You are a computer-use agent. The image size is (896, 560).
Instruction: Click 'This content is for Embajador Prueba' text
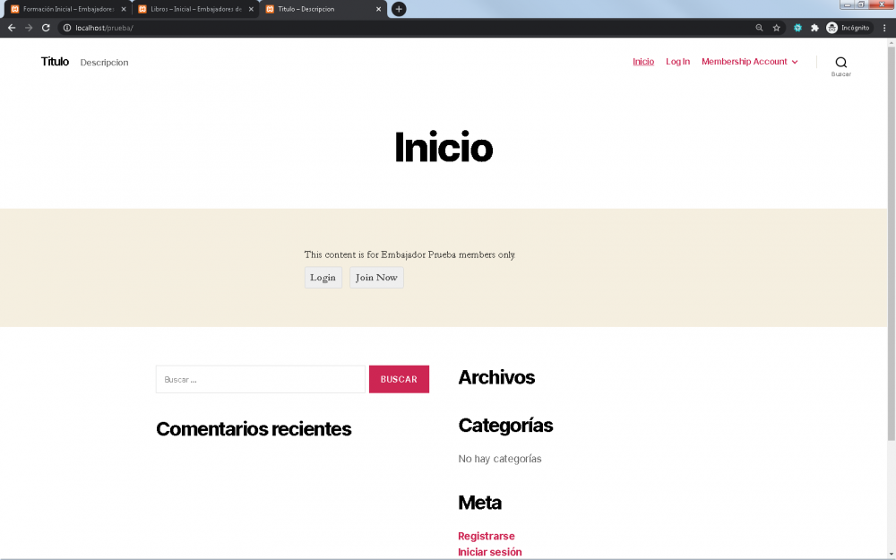pos(409,254)
